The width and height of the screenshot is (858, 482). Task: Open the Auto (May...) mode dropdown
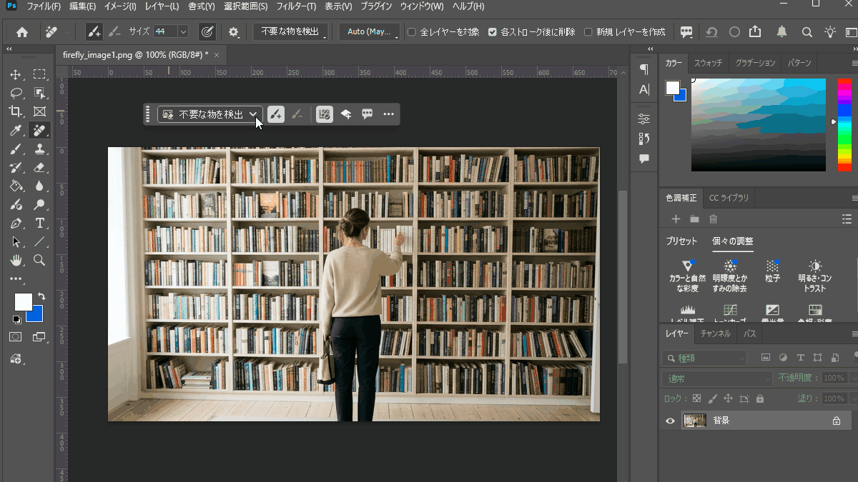[370, 31]
